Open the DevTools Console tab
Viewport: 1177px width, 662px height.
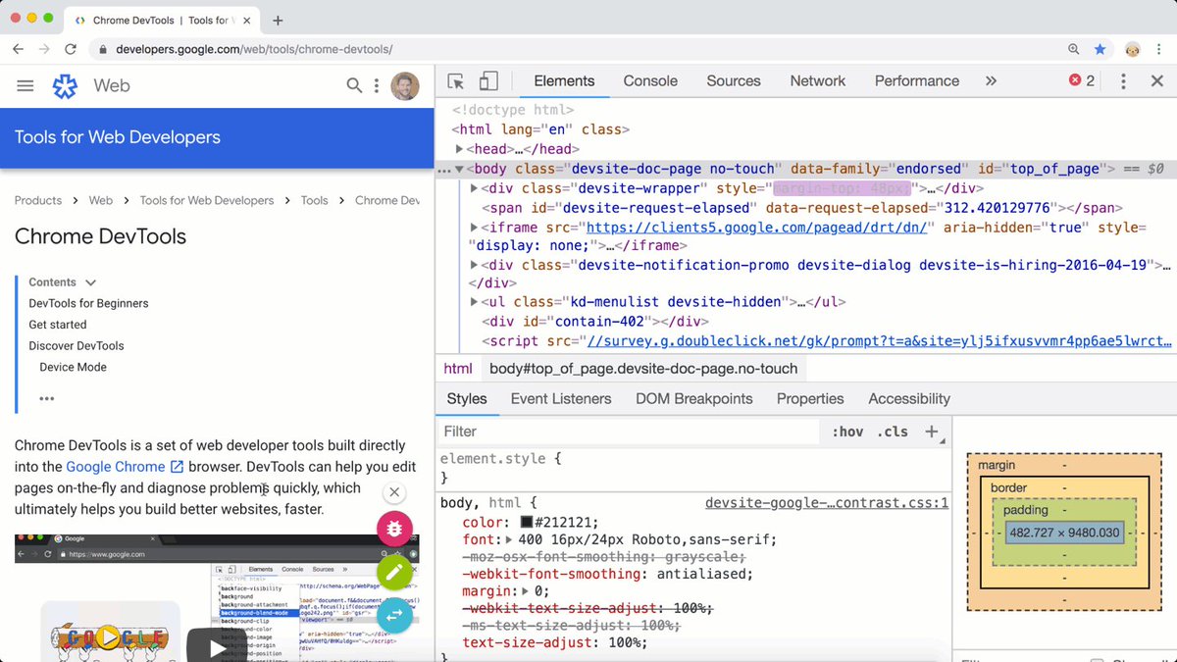coord(650,81)
